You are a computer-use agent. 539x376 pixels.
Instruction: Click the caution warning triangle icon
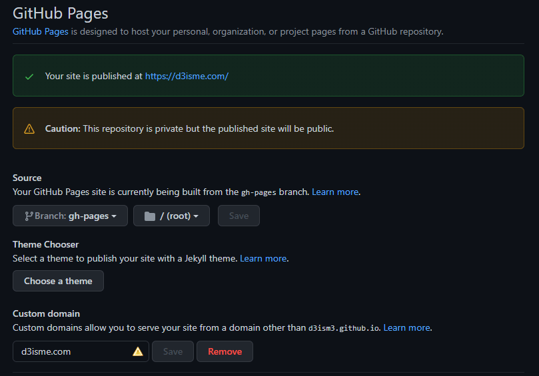pyautogui.click(x=29, y=128)
